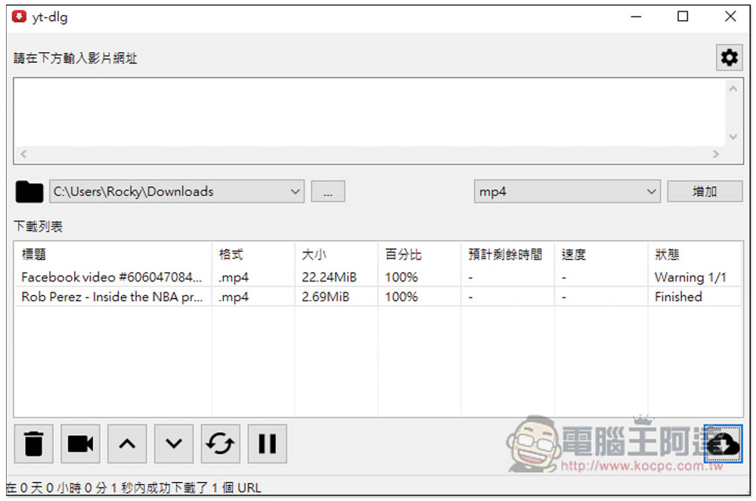
Task: Expand the Downloads path dropdown
Action: 296,192
